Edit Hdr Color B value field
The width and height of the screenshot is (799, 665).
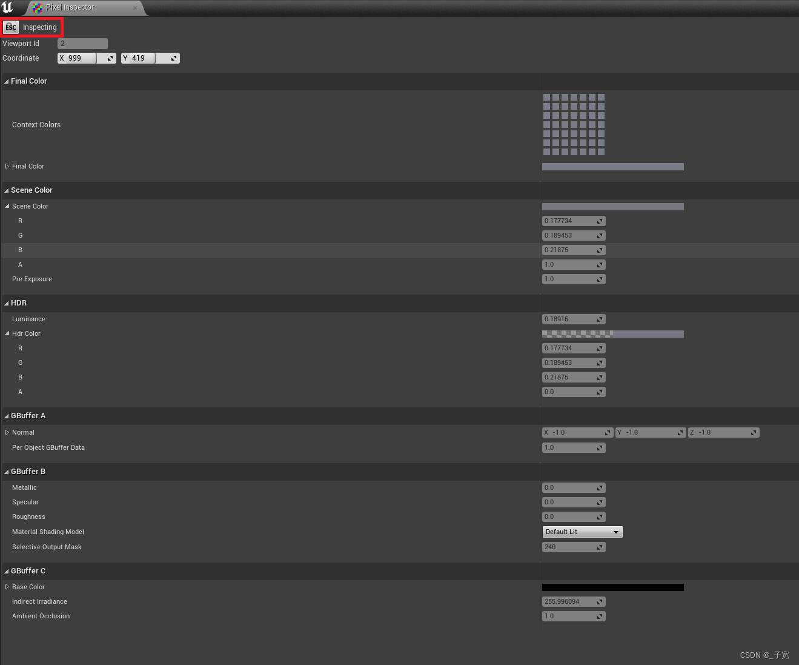click(574, 378)
